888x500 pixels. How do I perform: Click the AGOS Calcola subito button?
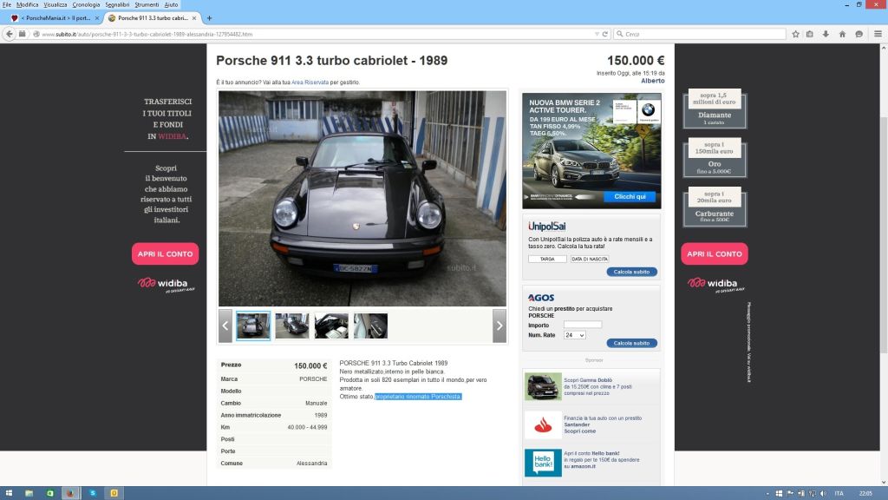tap(632, 344)
